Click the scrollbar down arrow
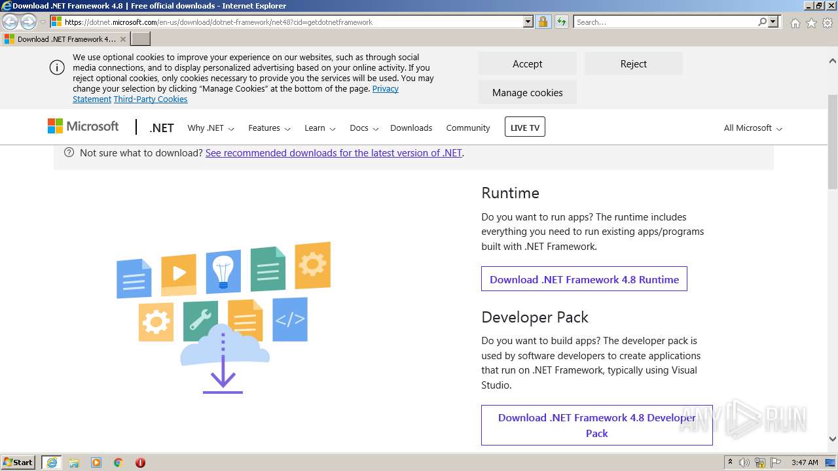The image size is (838, 471). coord(833,439)
